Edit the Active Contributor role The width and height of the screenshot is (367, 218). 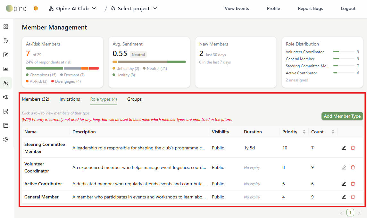coord(344,184)
